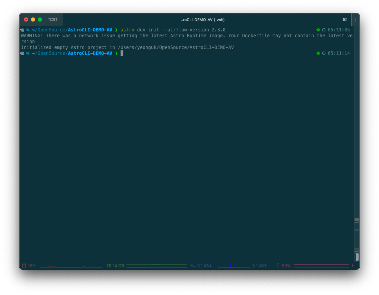Open a new tab with plus button
This screenshot has height=295, width=379.
click(x=355, y=20)
